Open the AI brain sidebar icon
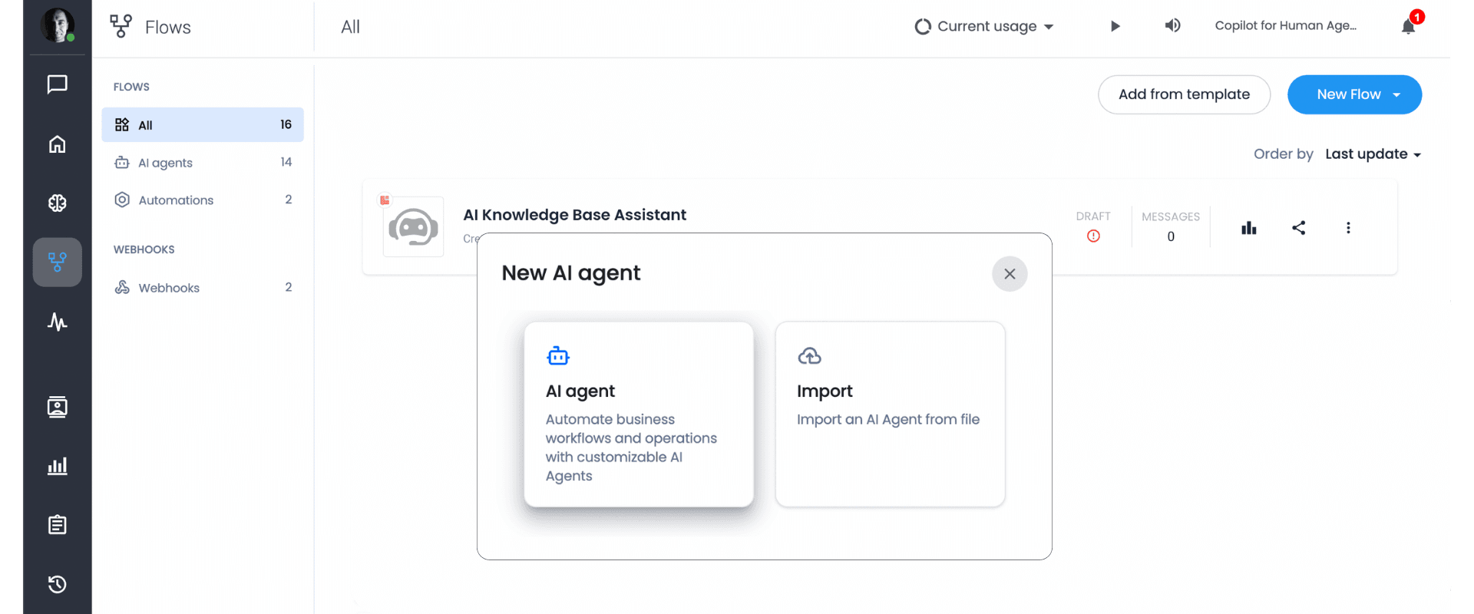 coord(58,203)
